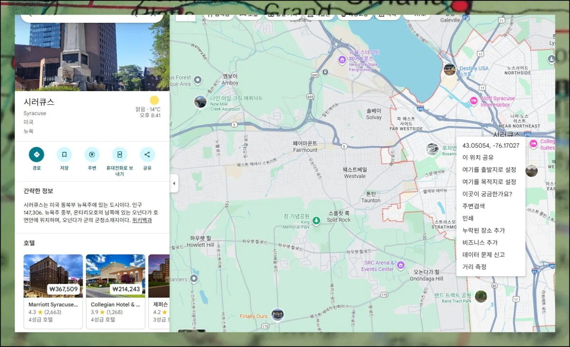Open the Destiny USA shopping mall marker
570x347 pixels.
pos(449,69)
